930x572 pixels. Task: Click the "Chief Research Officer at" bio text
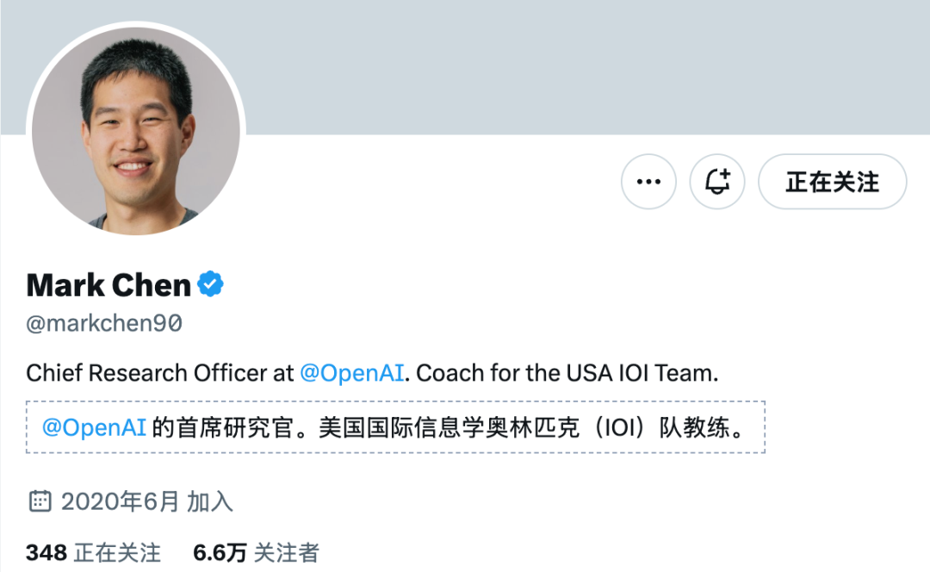(x=159, y=373)
